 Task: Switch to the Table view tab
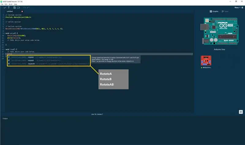(x=225, y=11)
